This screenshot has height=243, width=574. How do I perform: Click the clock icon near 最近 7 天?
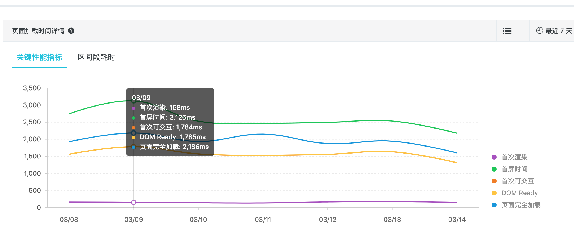click(x=539, y=30)
